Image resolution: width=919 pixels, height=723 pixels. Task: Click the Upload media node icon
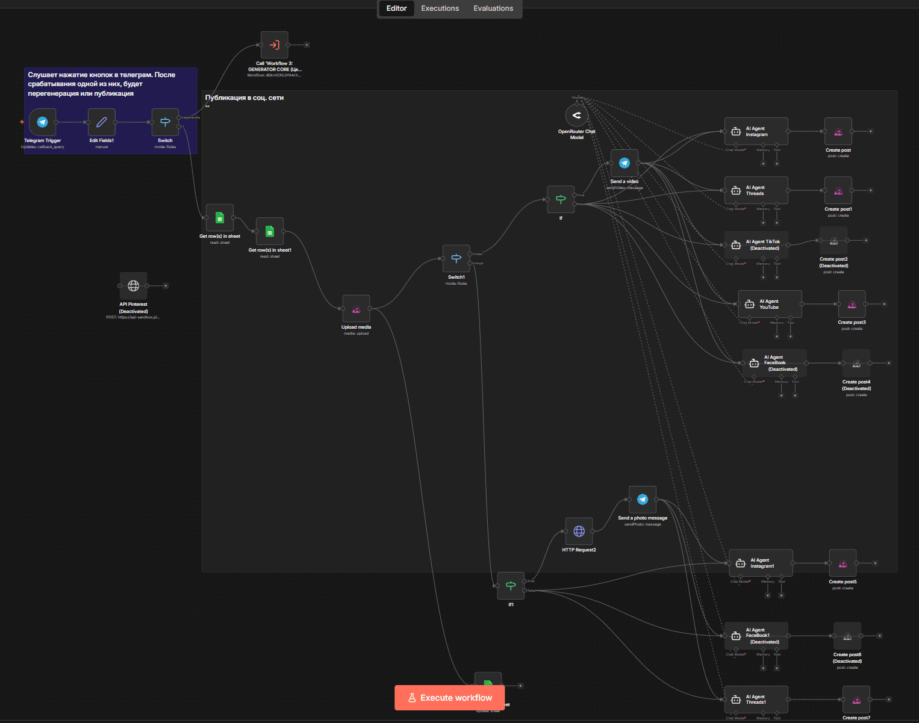pos(356,309)
